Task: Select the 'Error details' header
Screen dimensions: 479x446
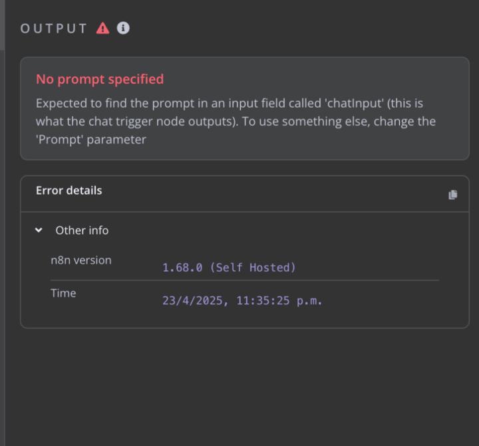Action: point(69,191)
